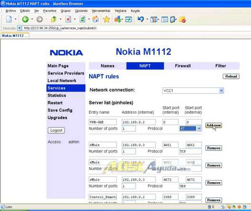Open dropdown arrow beside refresh icon
This screenshot has height=211, width=251.
[x=89, y=19]
